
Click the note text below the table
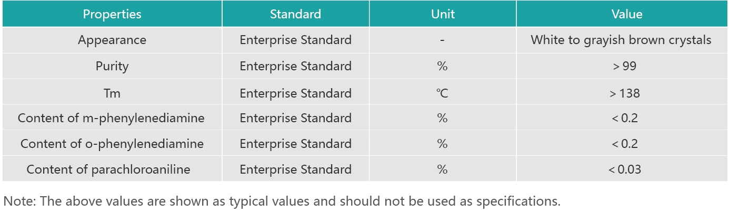282,201
